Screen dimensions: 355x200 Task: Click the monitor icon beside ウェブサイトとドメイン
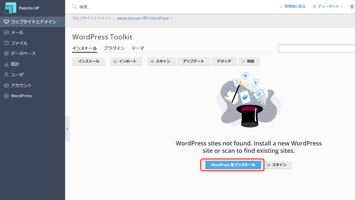click(6, 21)
